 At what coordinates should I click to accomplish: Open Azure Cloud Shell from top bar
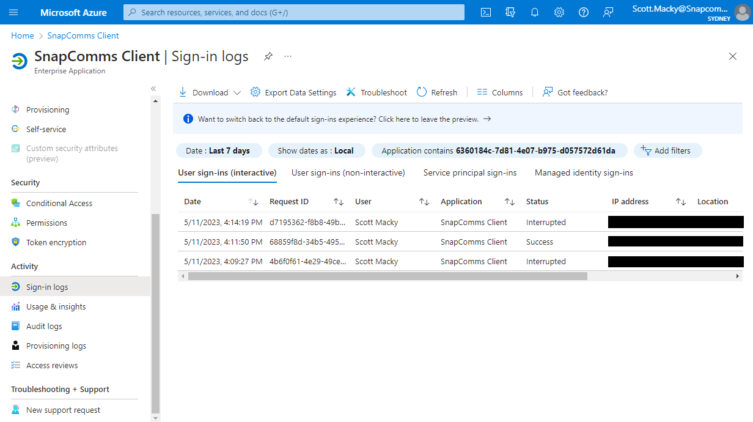(x=485, y=12)
